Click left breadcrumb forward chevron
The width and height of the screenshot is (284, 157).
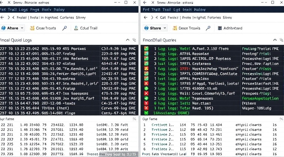9,17
